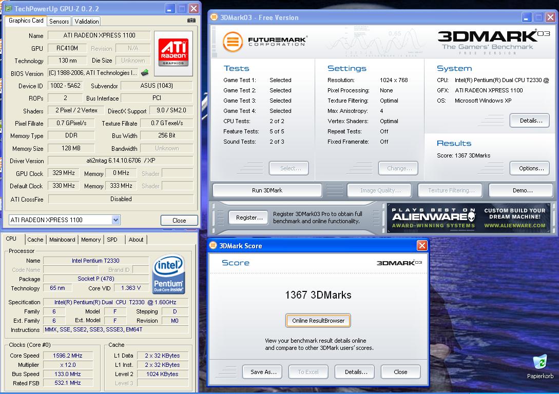Select the CPU-Z CPU tab
This screenshot has height=394, width=559.
[11, 239]
